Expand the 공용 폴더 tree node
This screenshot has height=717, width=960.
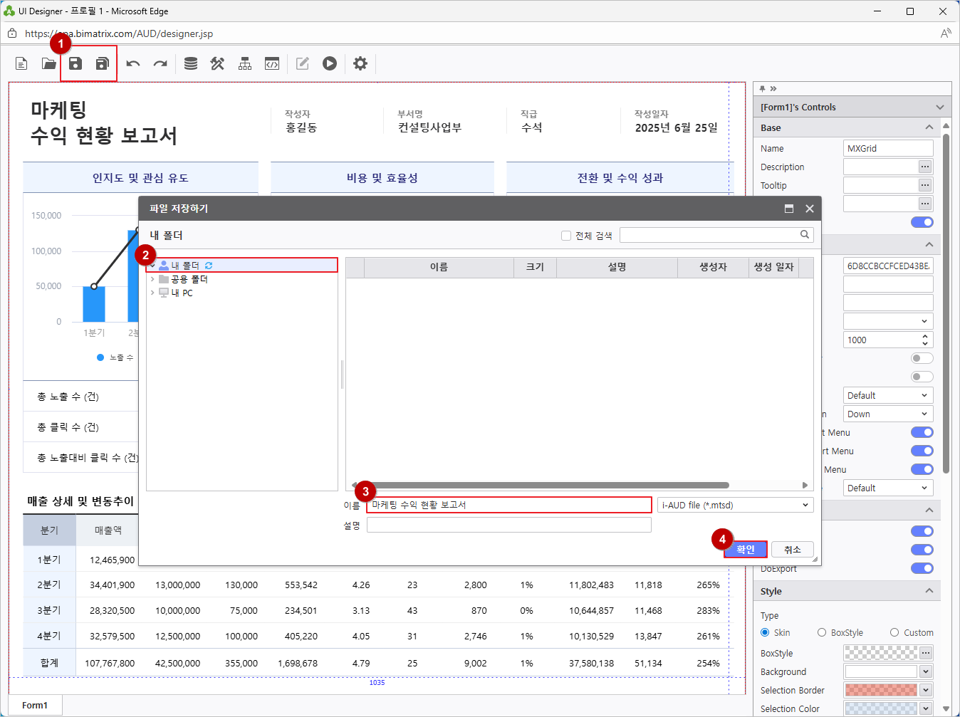152,279
